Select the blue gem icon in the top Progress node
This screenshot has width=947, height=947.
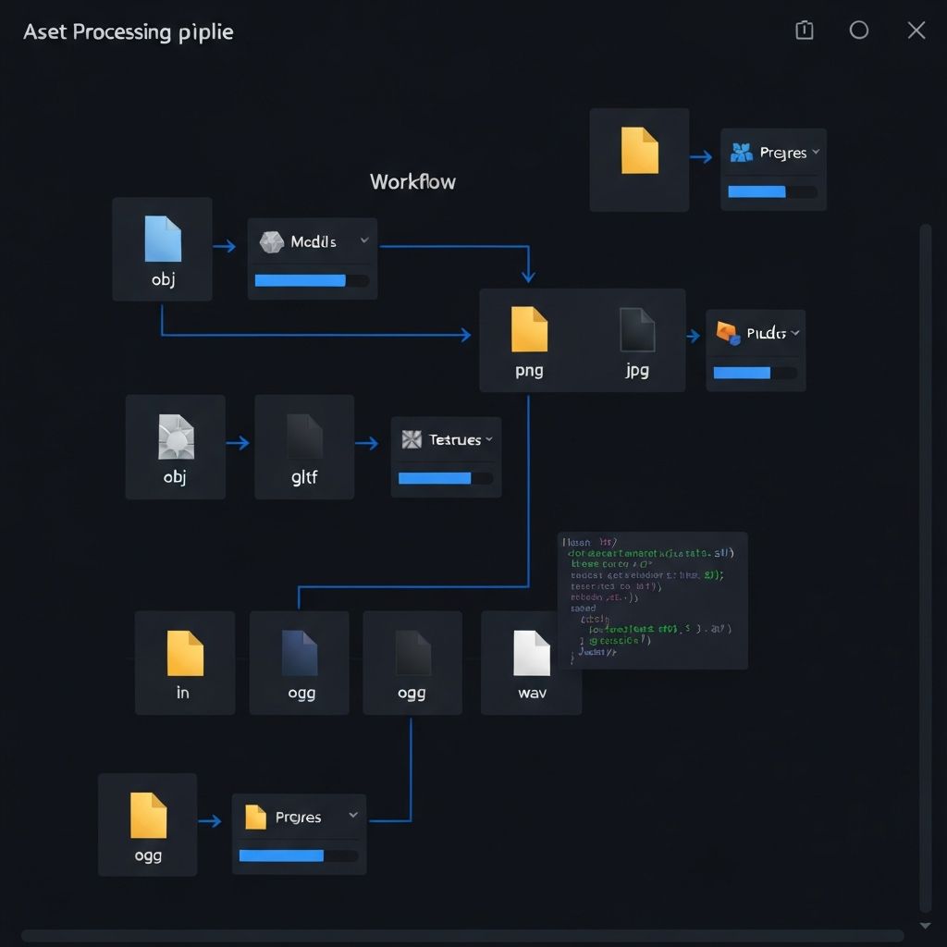pyautogui.click(x=740, y=151)
